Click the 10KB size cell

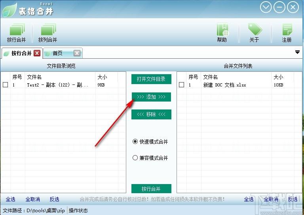tap(278, 85)
